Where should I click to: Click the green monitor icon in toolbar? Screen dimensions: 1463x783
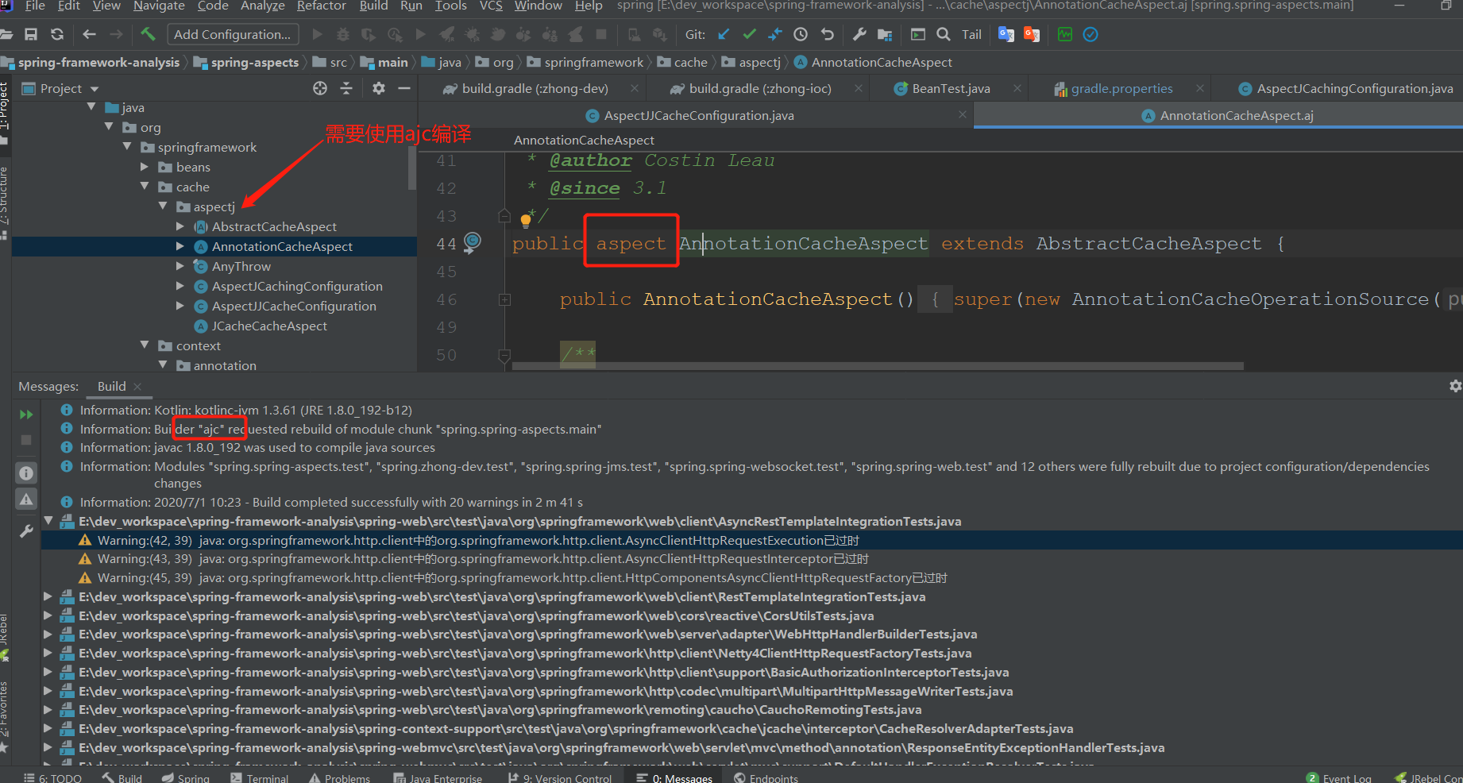(x=1065, y=34)
